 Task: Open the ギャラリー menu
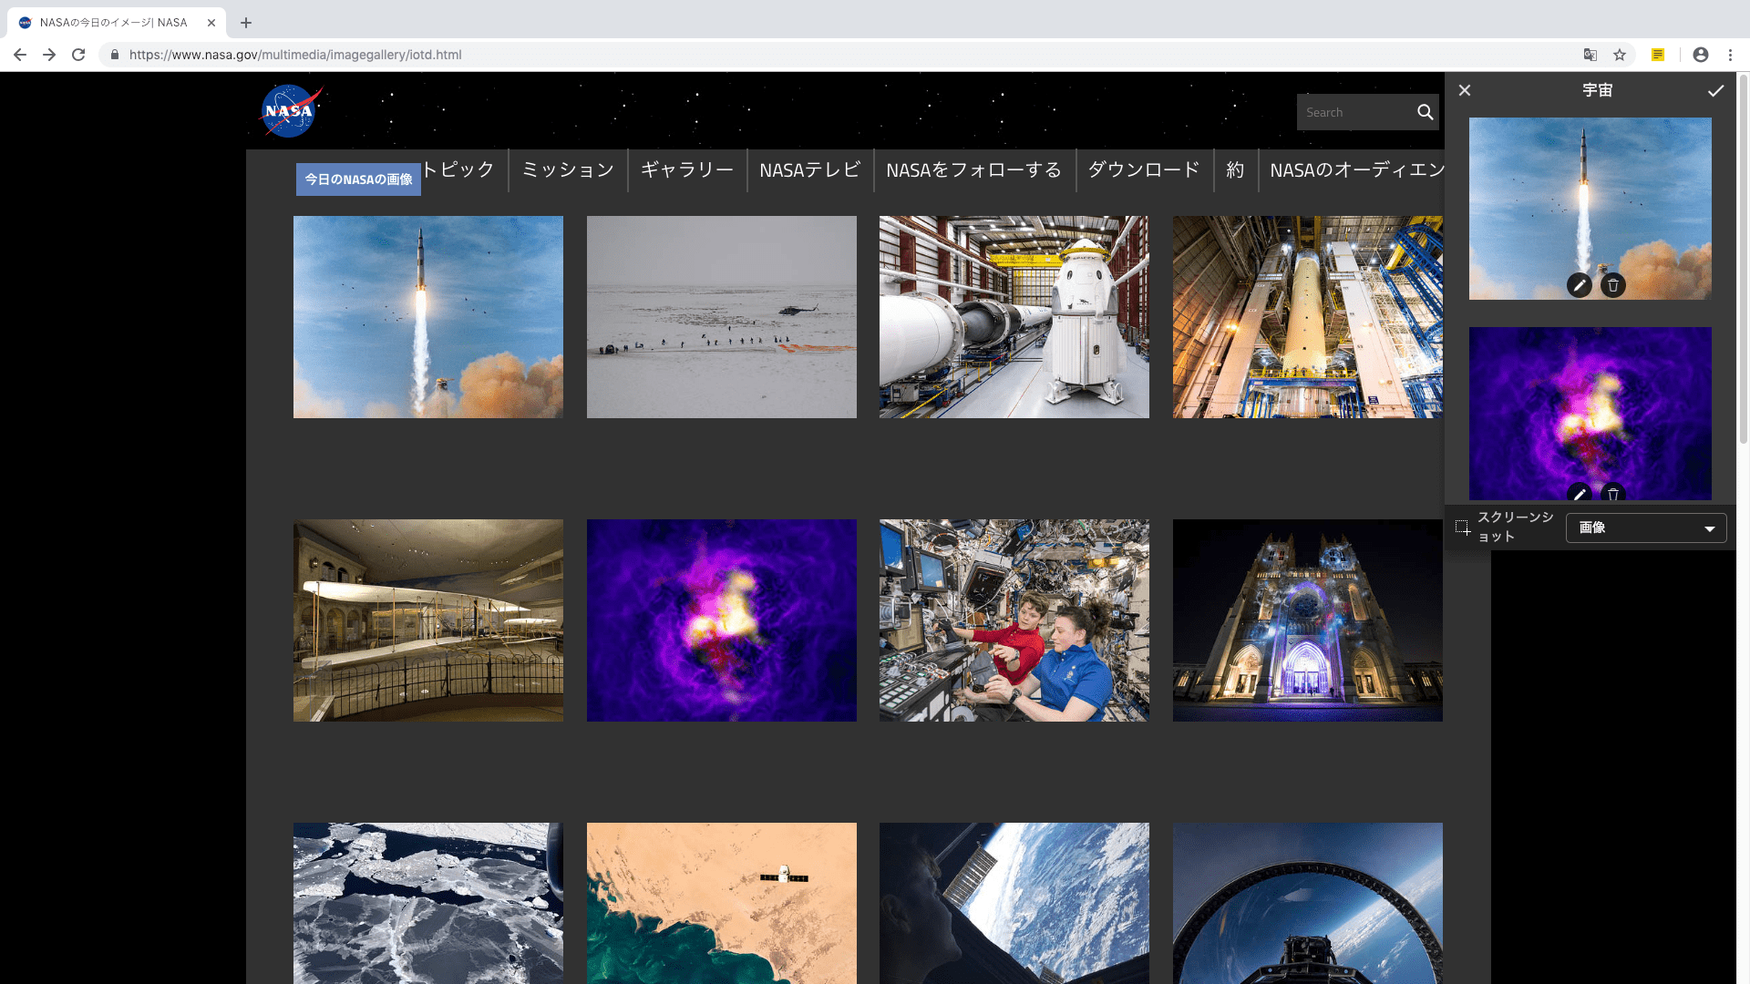pos(687,169)
